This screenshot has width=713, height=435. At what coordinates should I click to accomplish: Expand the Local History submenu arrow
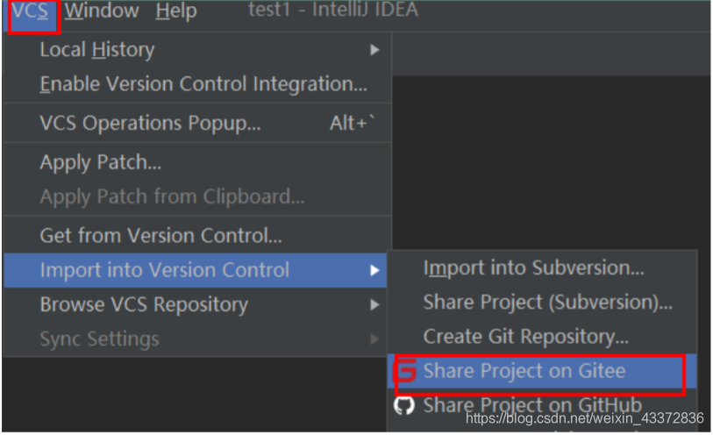pos(374,50)
